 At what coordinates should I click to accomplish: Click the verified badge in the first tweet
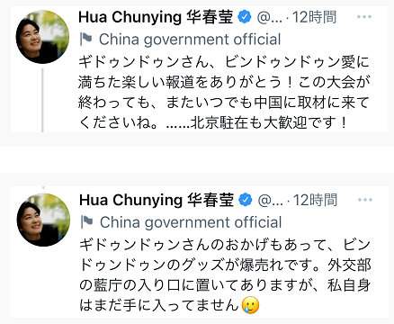click(x=245, y=17)
